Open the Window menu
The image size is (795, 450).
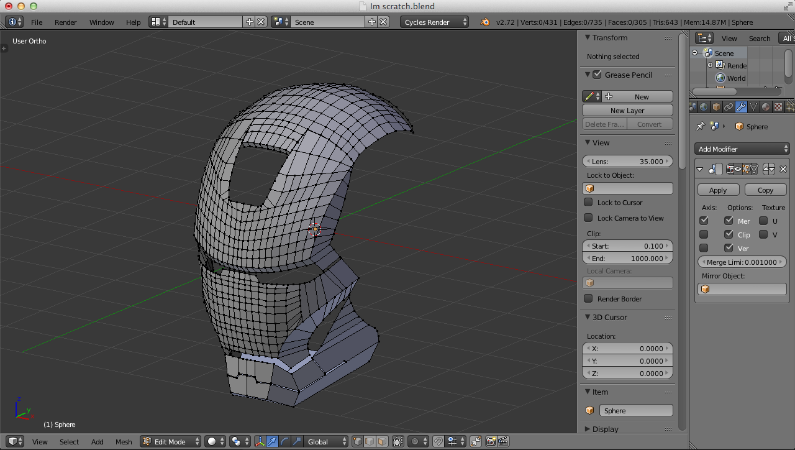pyautogui.click(x=102, y=22)
